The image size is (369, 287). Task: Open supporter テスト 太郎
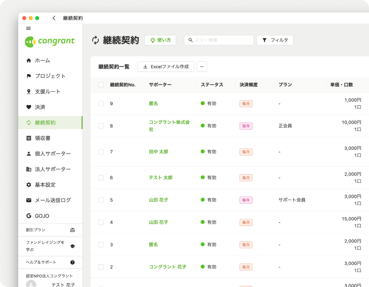pos(161,177)
